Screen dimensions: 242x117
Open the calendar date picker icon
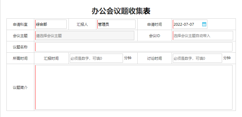coord(204,24)
